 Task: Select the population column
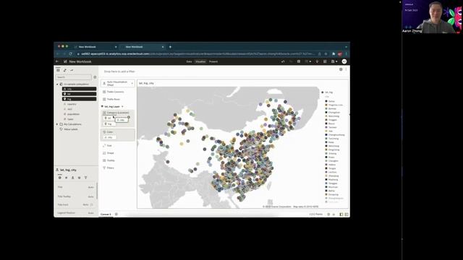[x=73, y=114]
